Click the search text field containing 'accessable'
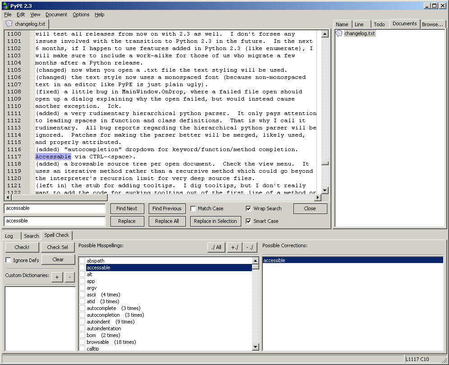The width and height of the screenshot is (449, 365). (x=55, y=208)
